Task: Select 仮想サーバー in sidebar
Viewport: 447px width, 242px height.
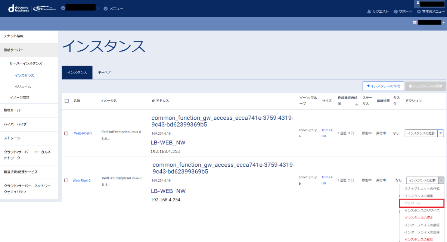Action: click(x=29, y=50)
